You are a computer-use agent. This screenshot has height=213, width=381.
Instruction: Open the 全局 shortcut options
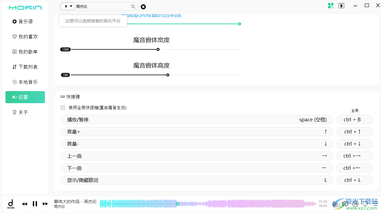(355, 110)
